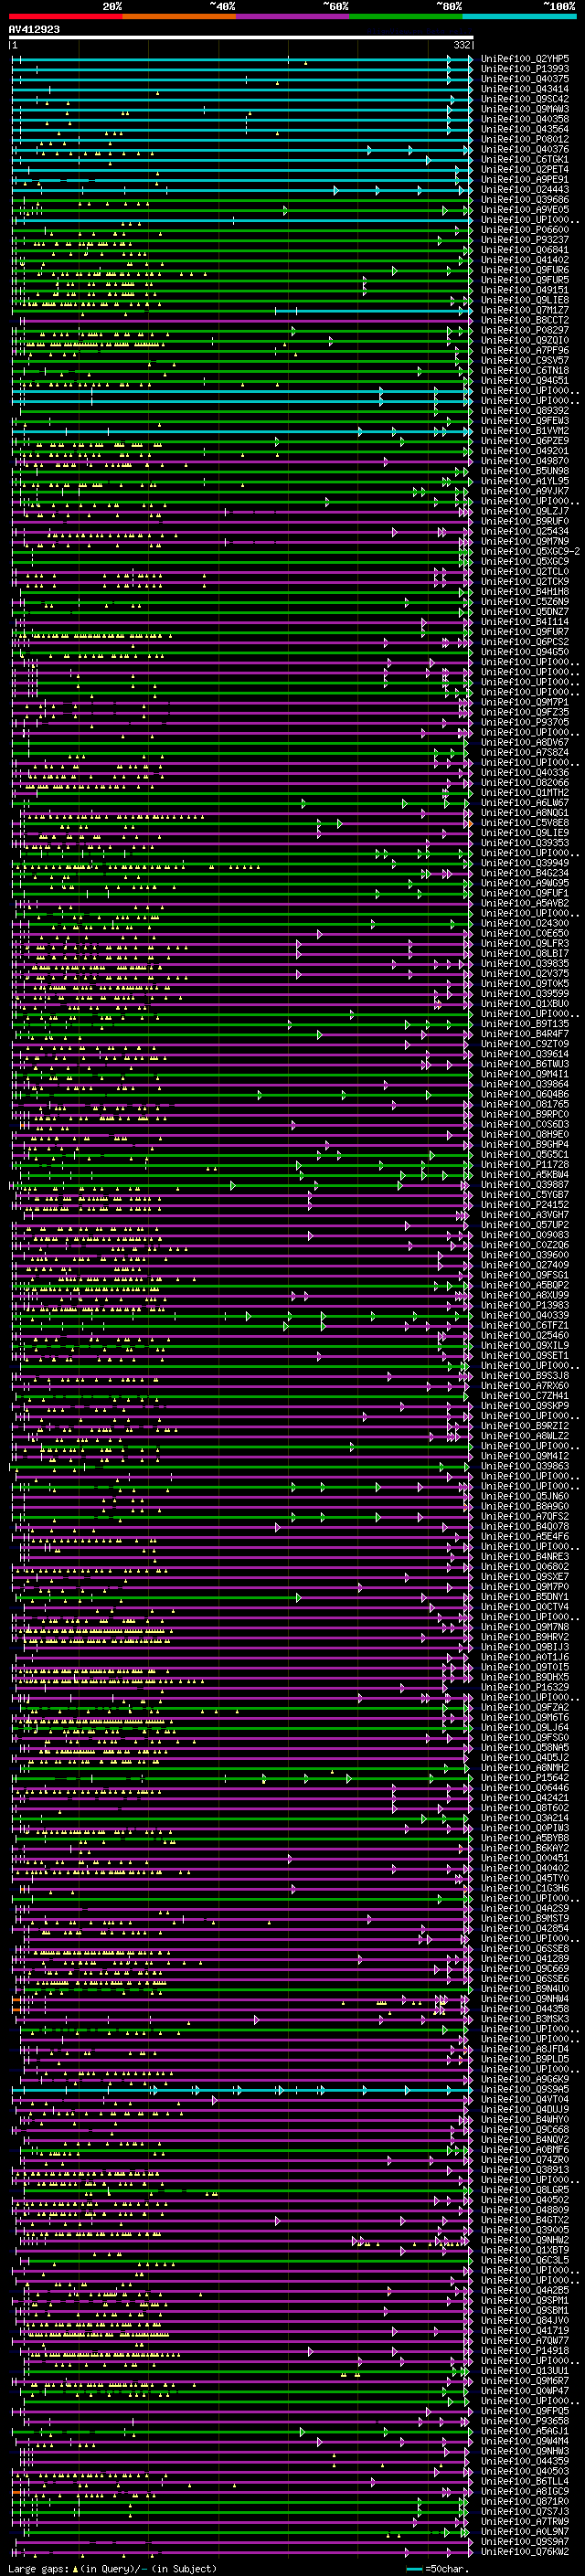The image size is (585, 2576).
Task: Click the cyan ~100% identity legend segment
Action: click(x=519, y=17)
